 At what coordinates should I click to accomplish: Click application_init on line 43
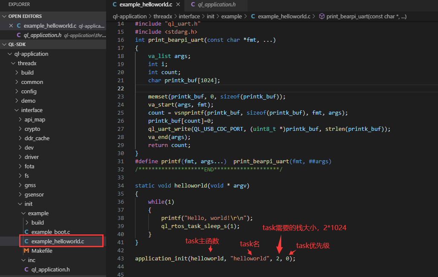(x=161, y=259)
